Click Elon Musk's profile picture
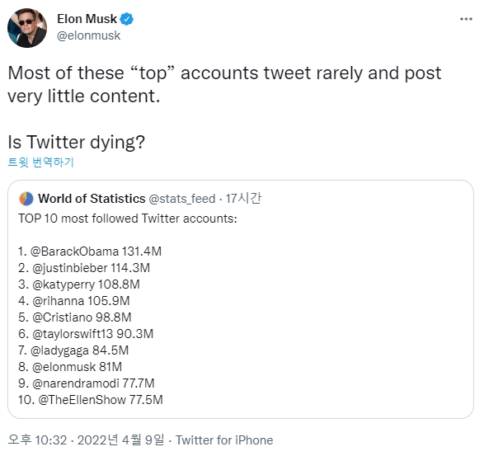Image resolution: width=484 pixels, height=456 pixels. click(x=27, y=28)
